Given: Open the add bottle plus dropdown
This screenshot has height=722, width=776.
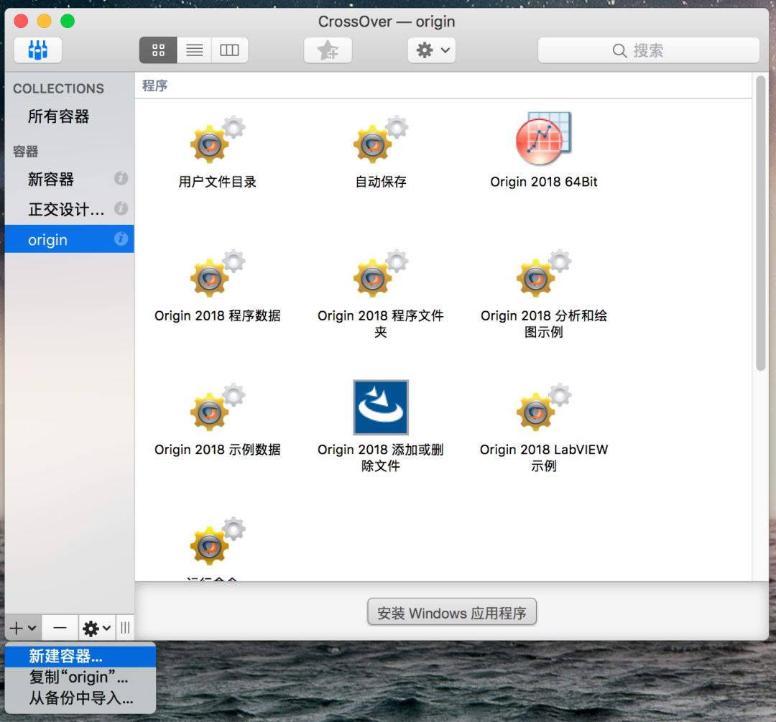Looking at the screenshot, I should [23, 628].
